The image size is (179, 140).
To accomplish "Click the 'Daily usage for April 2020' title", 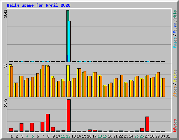I will point(38,5).
